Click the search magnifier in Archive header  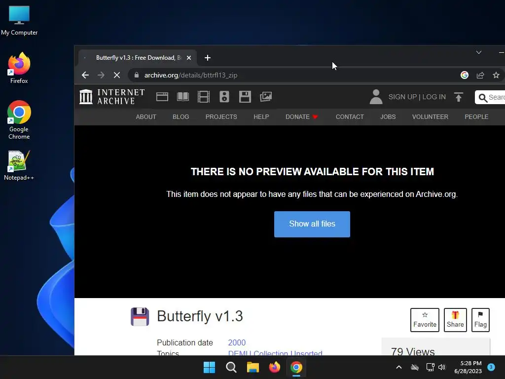[x=482, y=97]
